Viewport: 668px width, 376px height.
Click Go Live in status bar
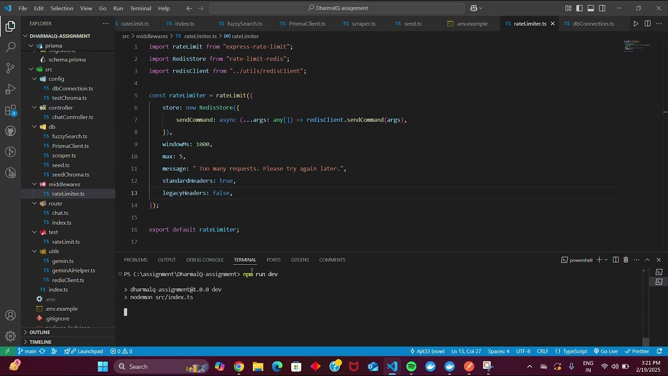(605, 351)
